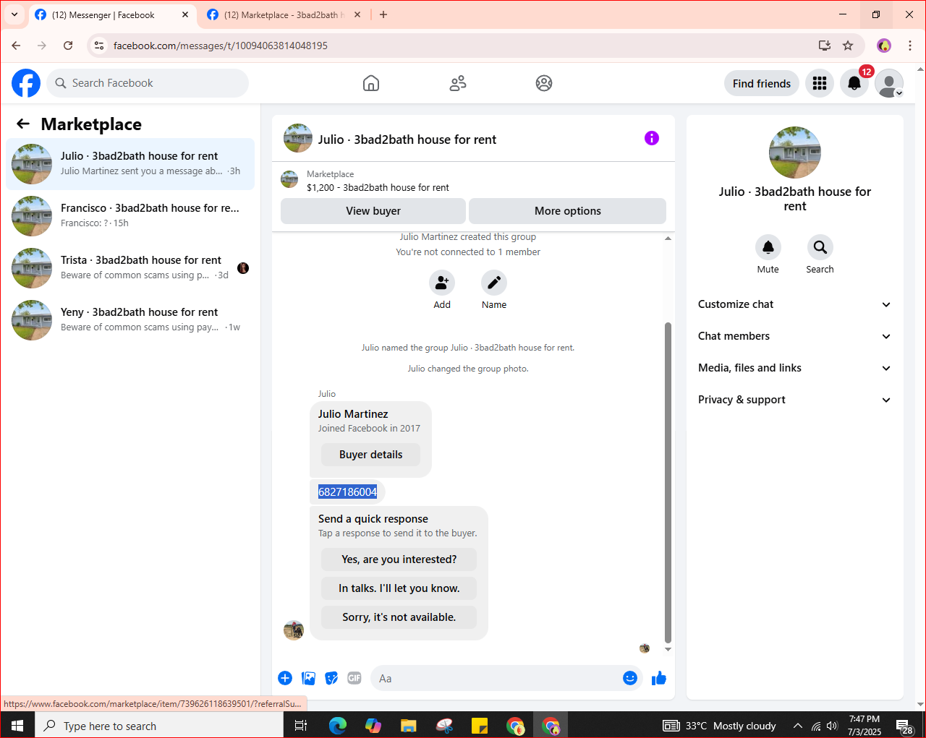Expand the Privacy & support section
The image size is (926, 738).
(x=794, y=400)
